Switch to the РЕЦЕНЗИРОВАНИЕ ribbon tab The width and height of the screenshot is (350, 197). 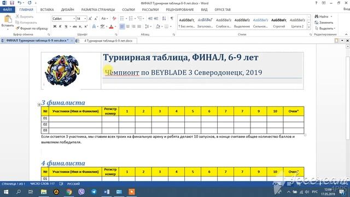[180, 10]
